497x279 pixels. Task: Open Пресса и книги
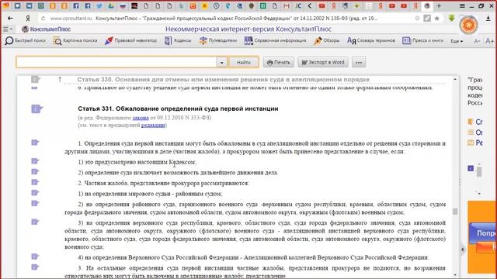(x=422, y=41)
